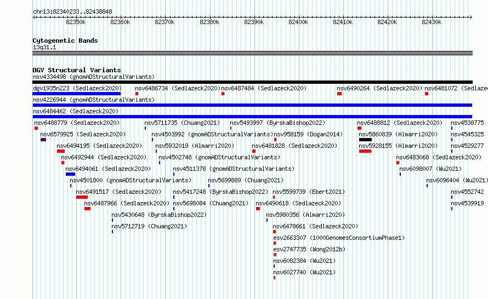Select the dgv1935n223 Sedlazeck2020 variant label
This screenshot has width=488, height=299.
point(77,88)
